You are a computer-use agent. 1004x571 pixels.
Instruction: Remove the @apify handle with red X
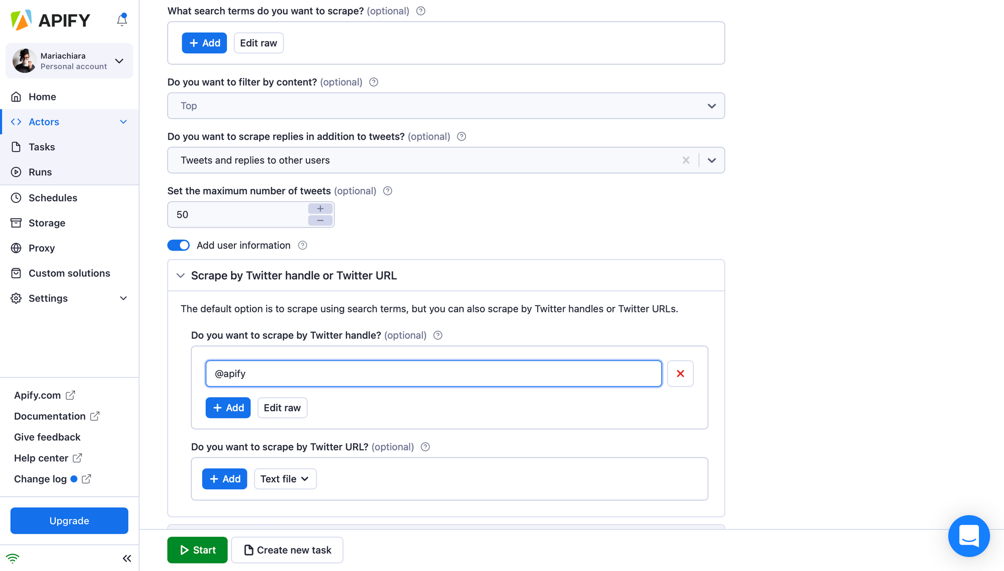(x=680, y=374)
